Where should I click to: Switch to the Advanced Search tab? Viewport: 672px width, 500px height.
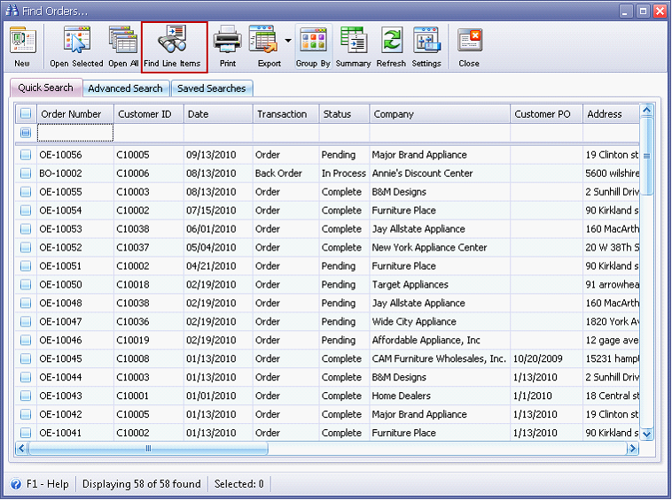[125, 88]
